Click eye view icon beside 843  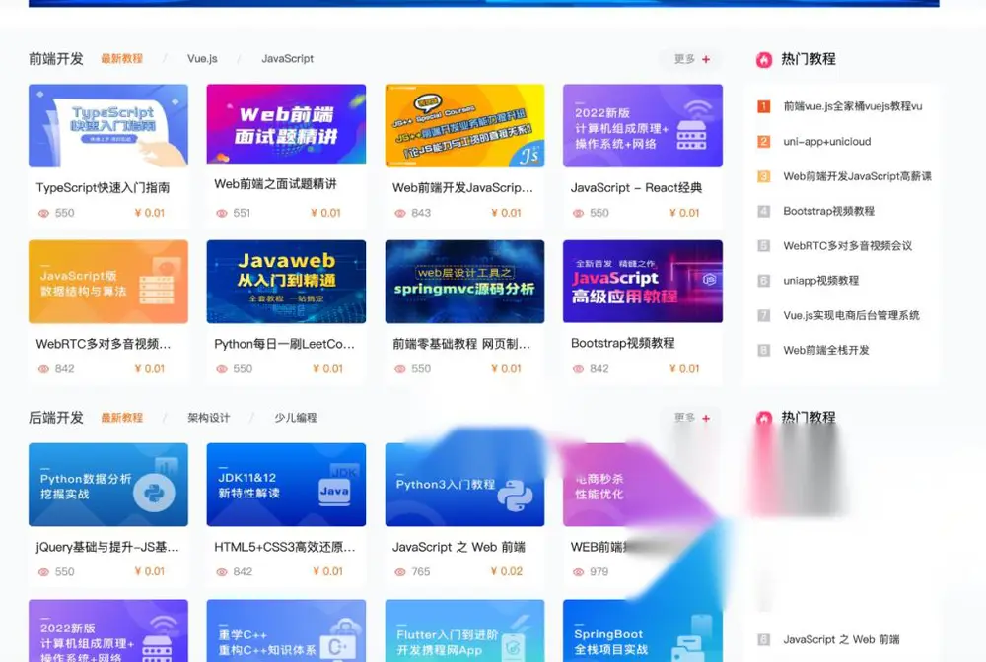pos(400,213)
